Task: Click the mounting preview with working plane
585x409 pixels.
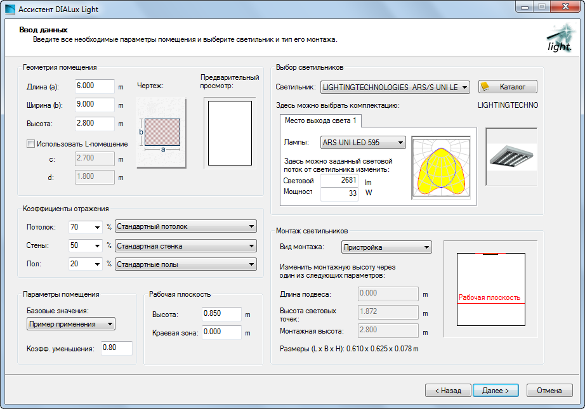Action: coord(490,290)
